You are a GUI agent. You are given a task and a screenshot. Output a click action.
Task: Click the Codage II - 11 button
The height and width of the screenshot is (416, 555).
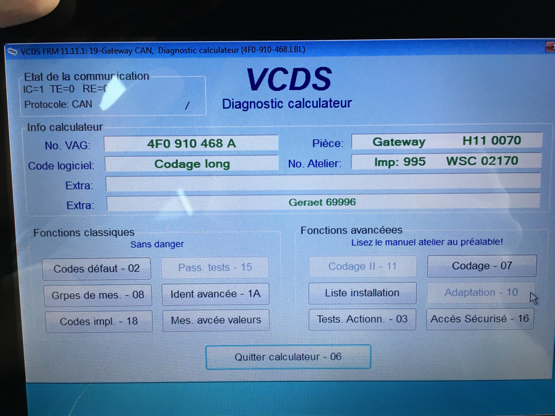click(x=363, y=266)
